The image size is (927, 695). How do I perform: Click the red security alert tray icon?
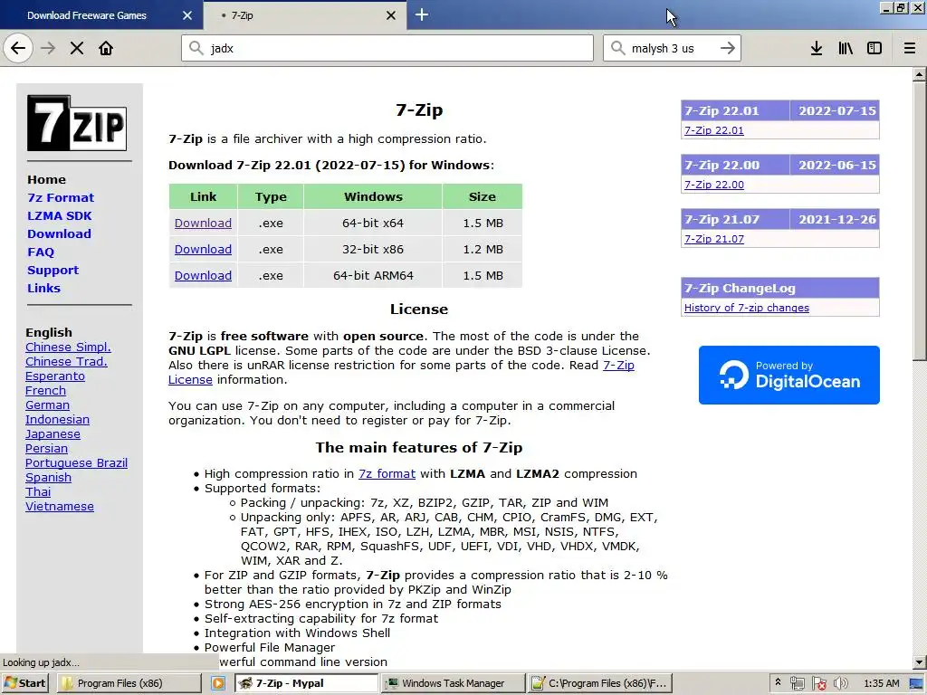click(818, 683)
